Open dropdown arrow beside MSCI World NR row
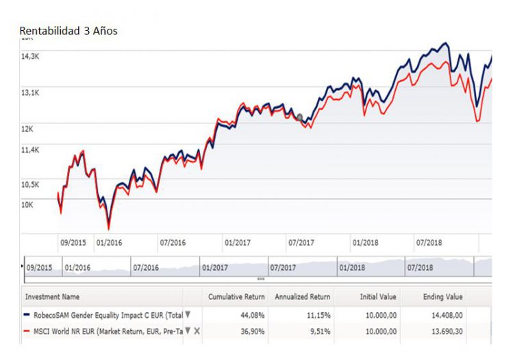This screenshot has height=352, width=526. [188, 331]
